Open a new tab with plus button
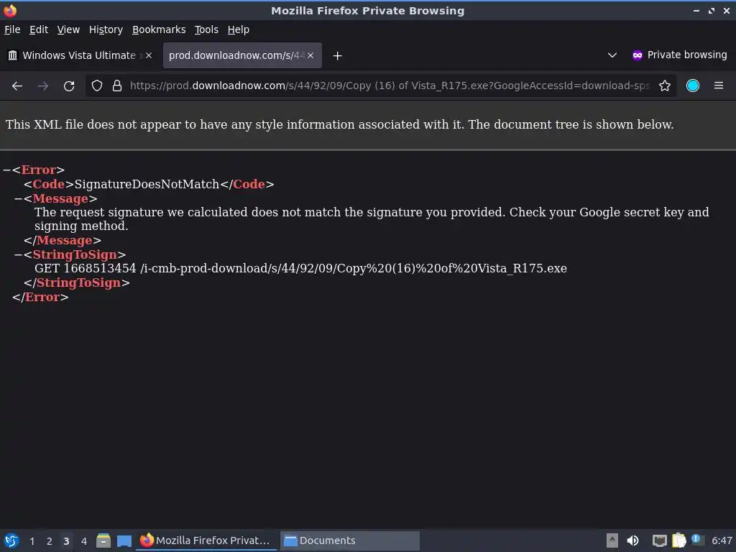736x552 pixels. click(337, 56)
